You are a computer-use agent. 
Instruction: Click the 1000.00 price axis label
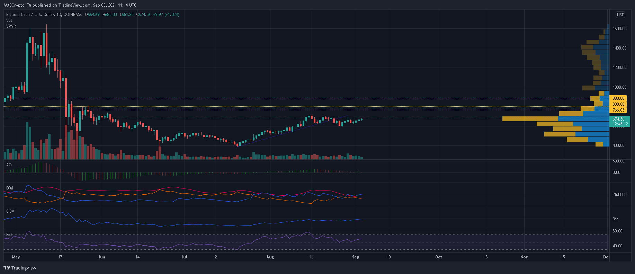[x=619, y=87]
